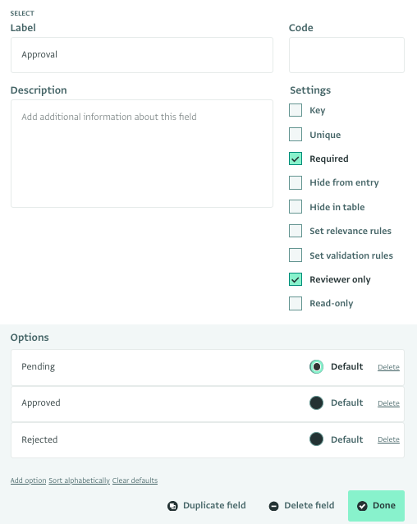Click Sort alphabetically link
The width and height of the screenshot is (417, 524).
point(79,480)
